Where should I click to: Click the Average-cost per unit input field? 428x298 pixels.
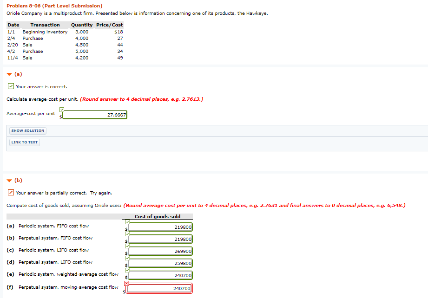(x=95, y=115)
